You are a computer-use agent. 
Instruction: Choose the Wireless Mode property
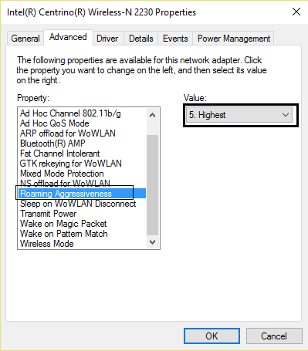click(x=47, y=244)
